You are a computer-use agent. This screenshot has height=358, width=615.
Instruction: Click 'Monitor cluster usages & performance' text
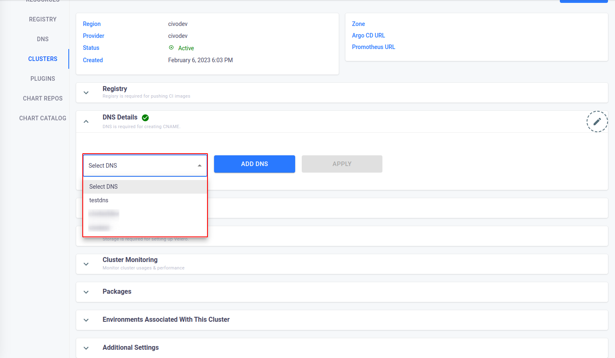point(144,268)
